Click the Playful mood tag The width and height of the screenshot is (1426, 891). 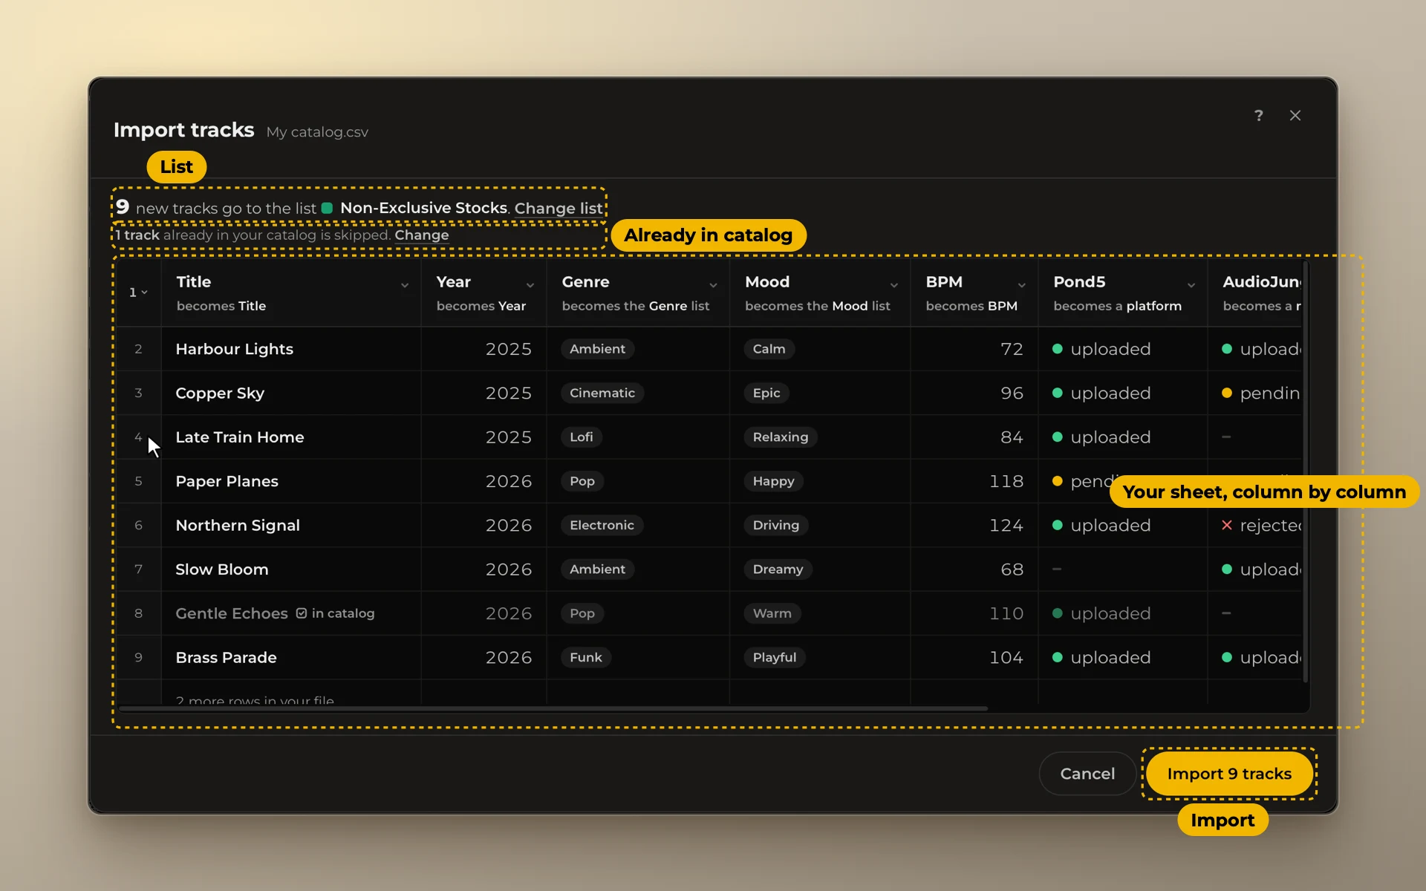(775, 657)
